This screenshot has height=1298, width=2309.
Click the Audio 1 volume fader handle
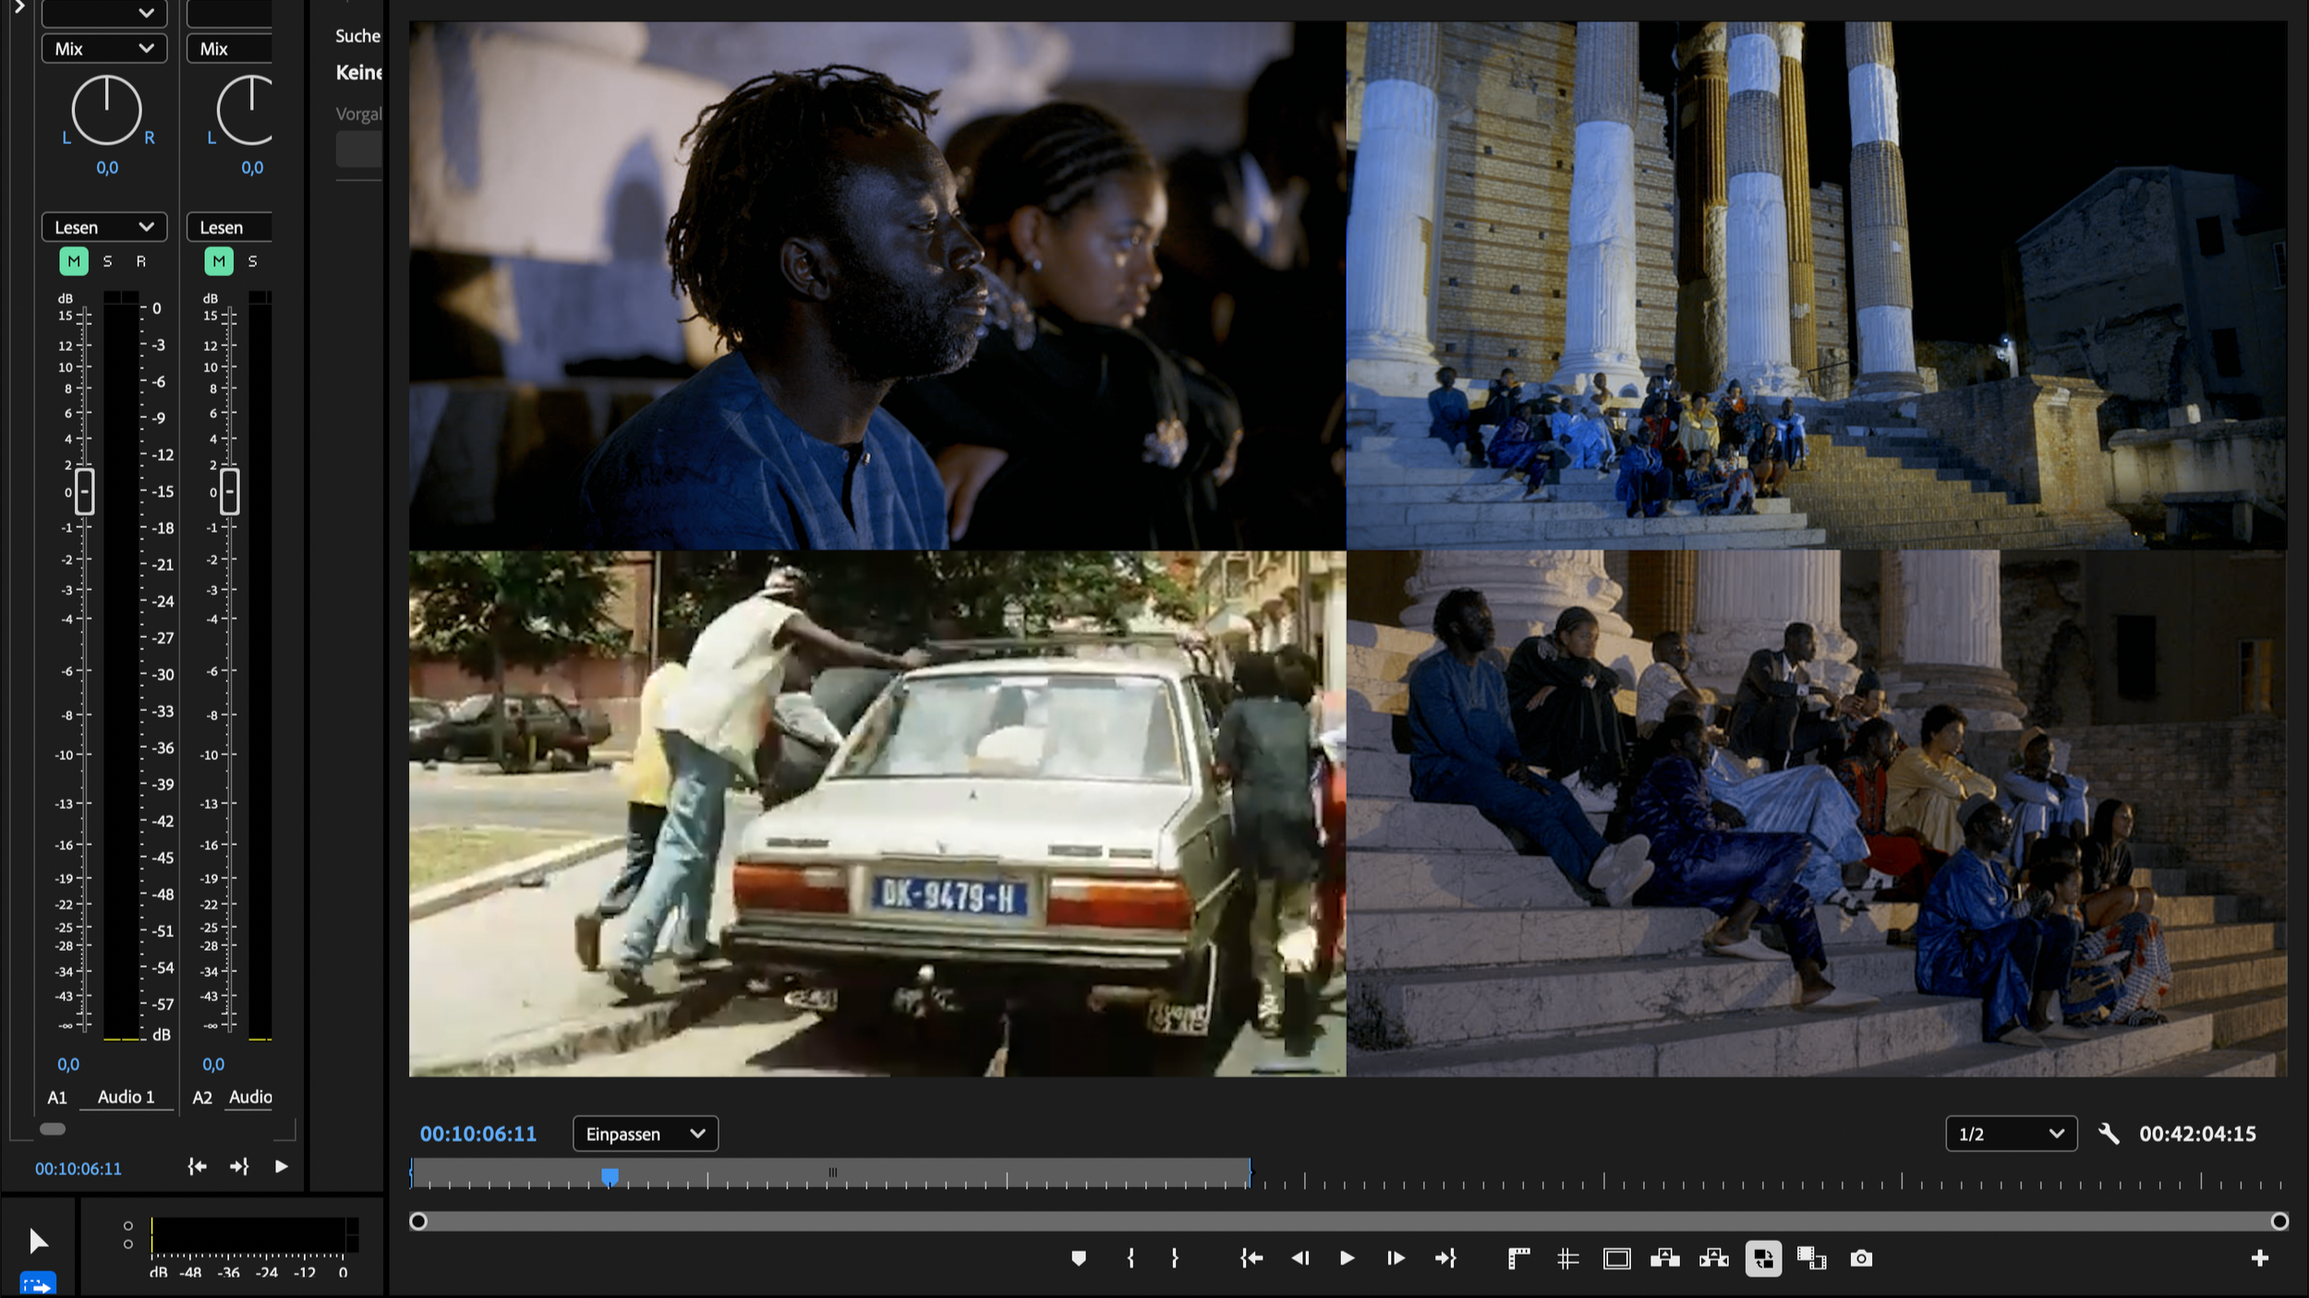84,491
